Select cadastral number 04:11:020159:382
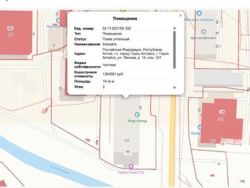 click(117, 29)
